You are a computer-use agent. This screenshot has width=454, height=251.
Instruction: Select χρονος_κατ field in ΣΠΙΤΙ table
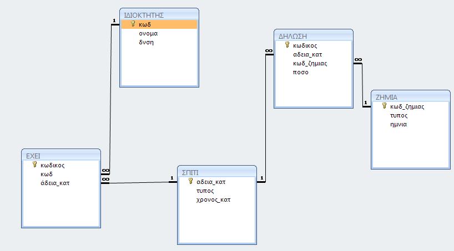[217, 200]
